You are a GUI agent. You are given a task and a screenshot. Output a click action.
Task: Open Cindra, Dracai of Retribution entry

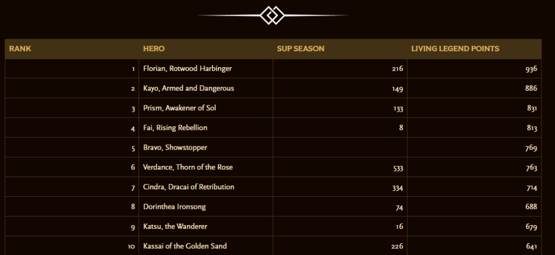point(189,187)
